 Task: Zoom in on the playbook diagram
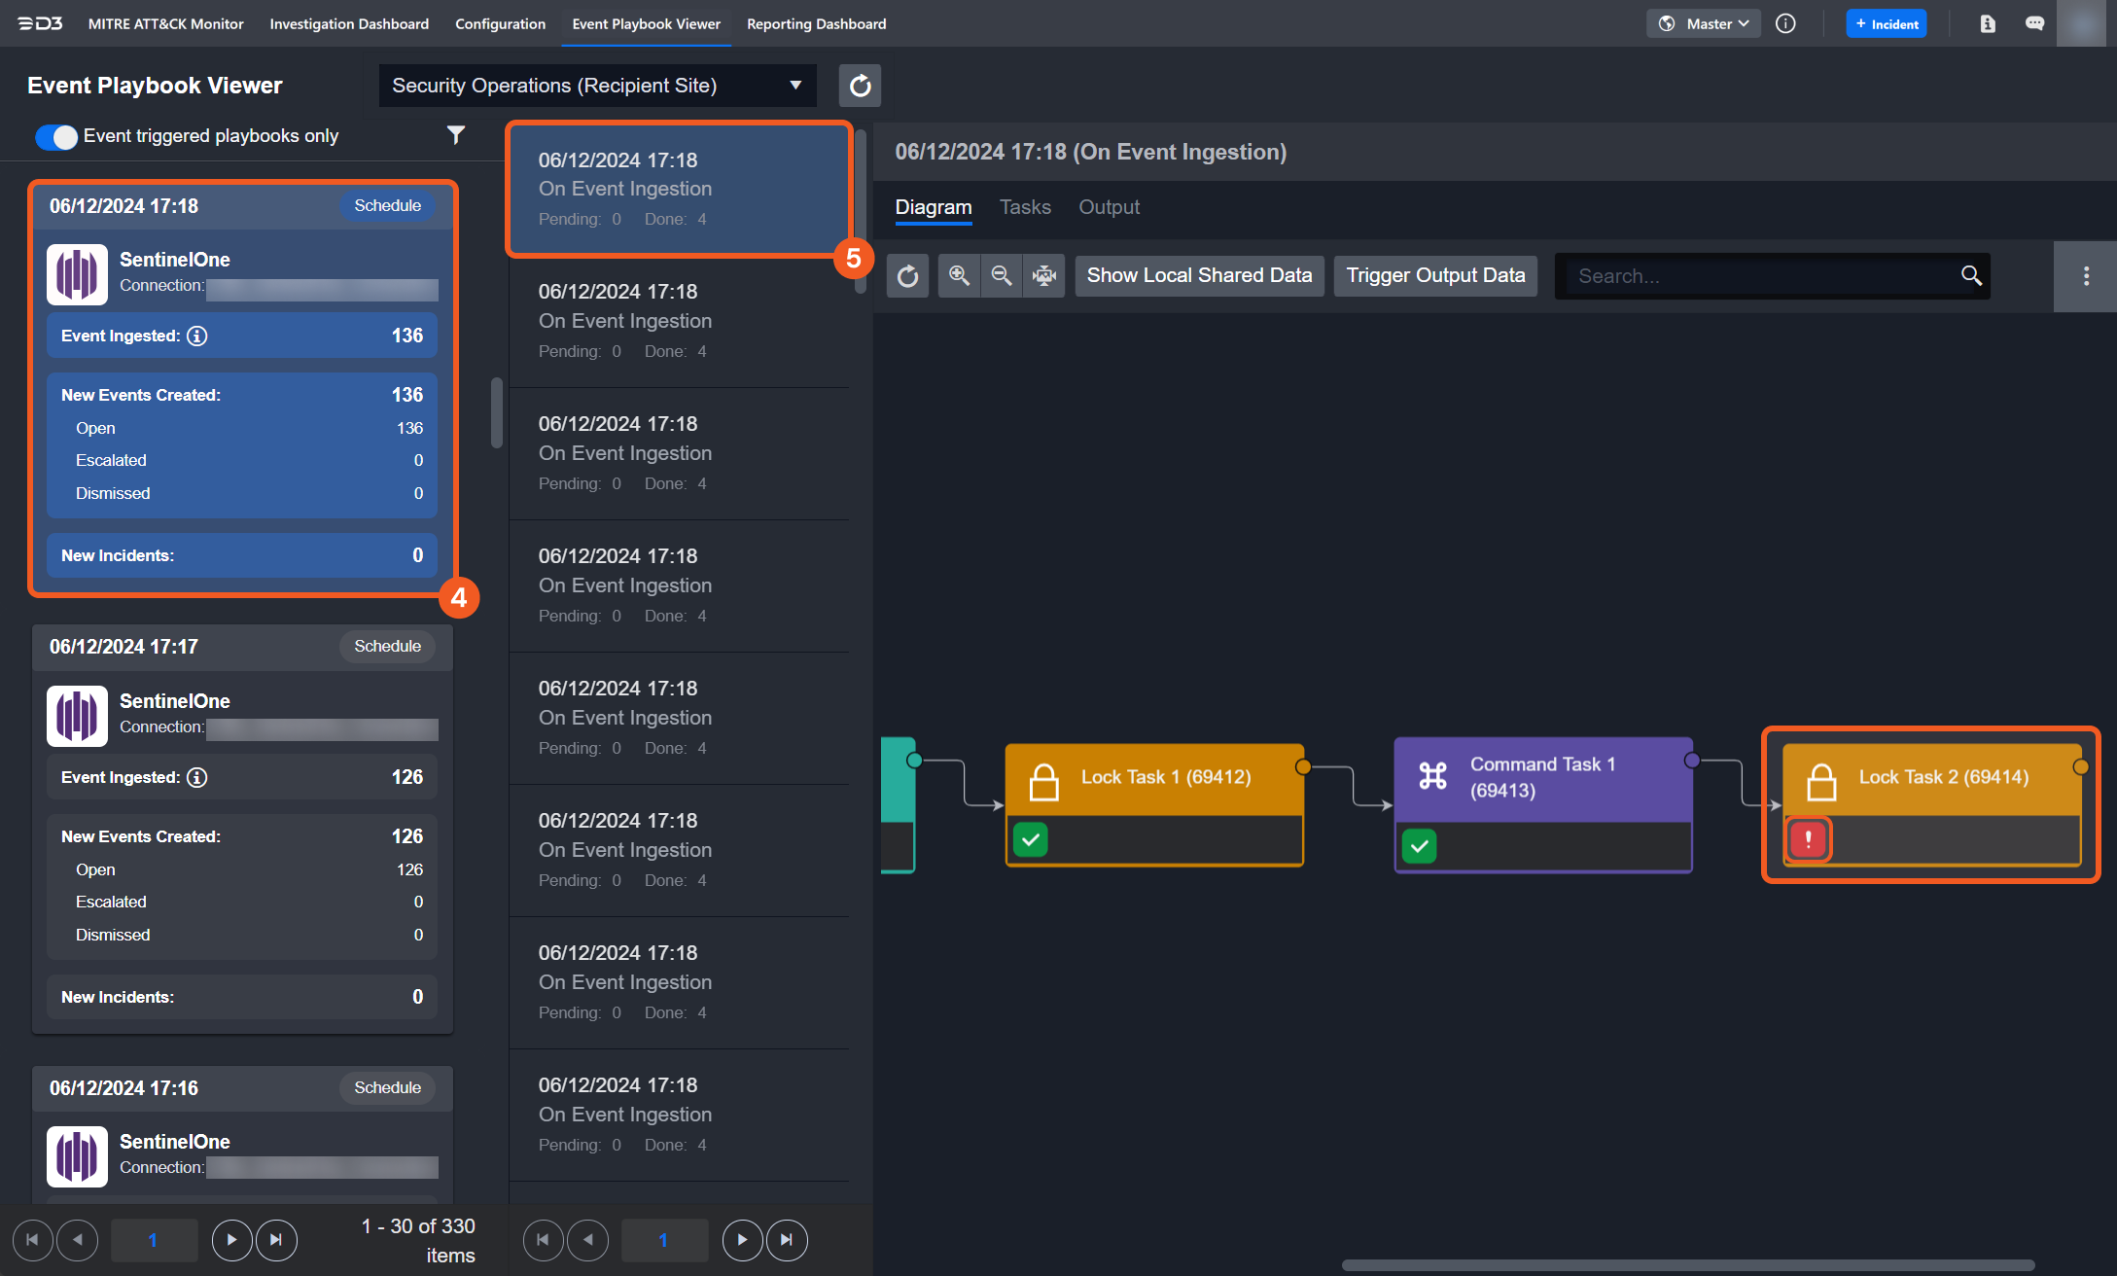tap(959, 276)
